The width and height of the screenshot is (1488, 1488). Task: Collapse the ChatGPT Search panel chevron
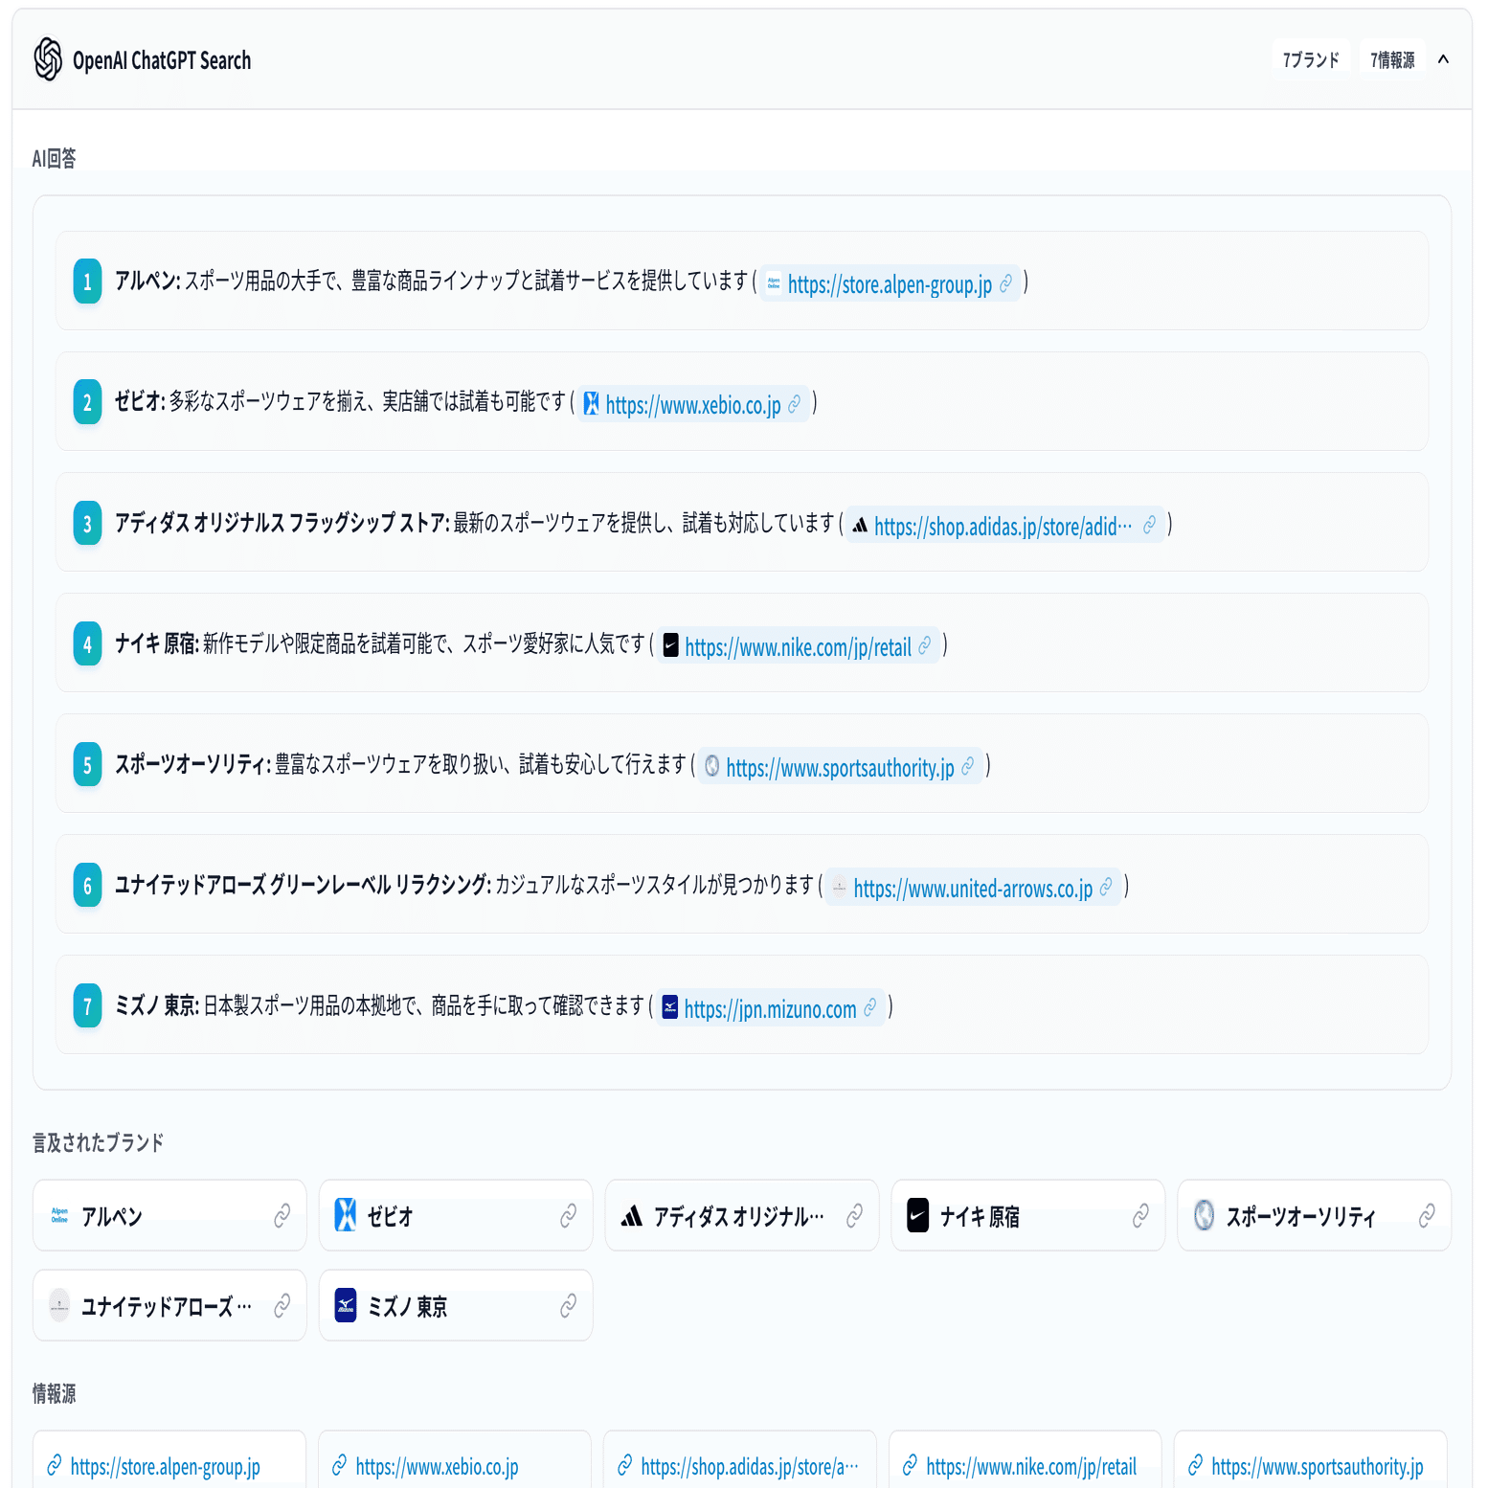(1443, 59)
